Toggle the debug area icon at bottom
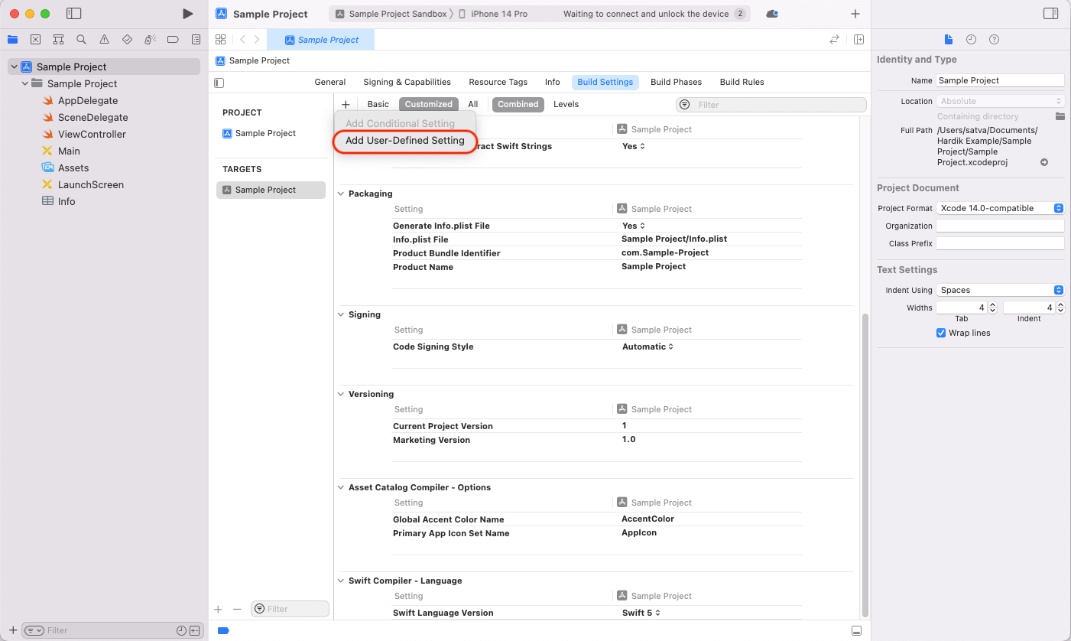The width and height of the screenshot is (1071, 641). coord(857,630)
